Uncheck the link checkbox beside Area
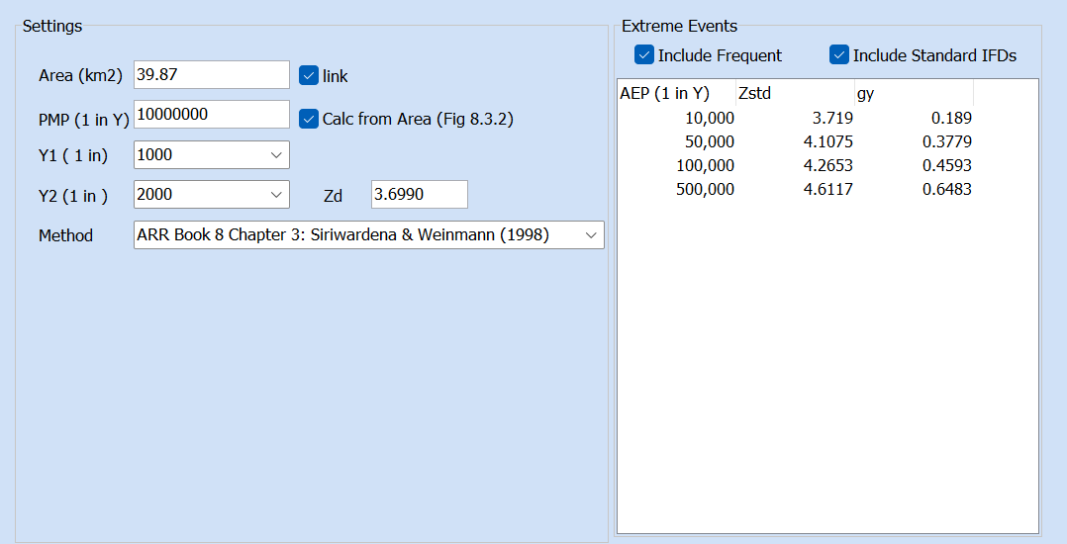The width and height of the screenshot is (1067, 544). (308, 75)
